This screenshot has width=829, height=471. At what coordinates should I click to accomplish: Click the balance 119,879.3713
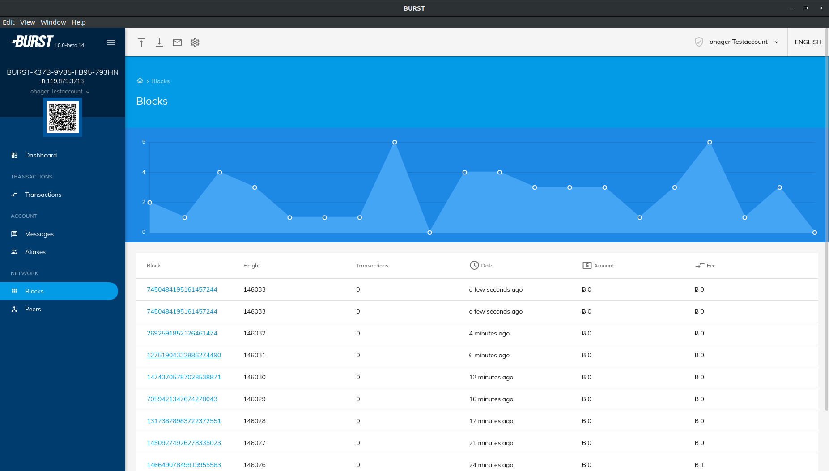point(63,81)
